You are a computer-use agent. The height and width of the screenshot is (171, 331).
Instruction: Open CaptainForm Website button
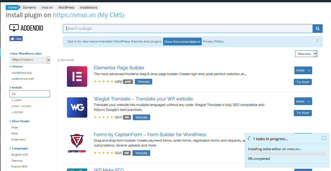[141, 153]
